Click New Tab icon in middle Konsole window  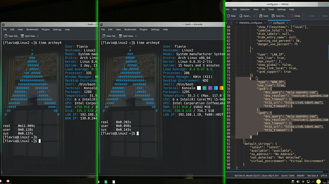click(x=104, y=36)
